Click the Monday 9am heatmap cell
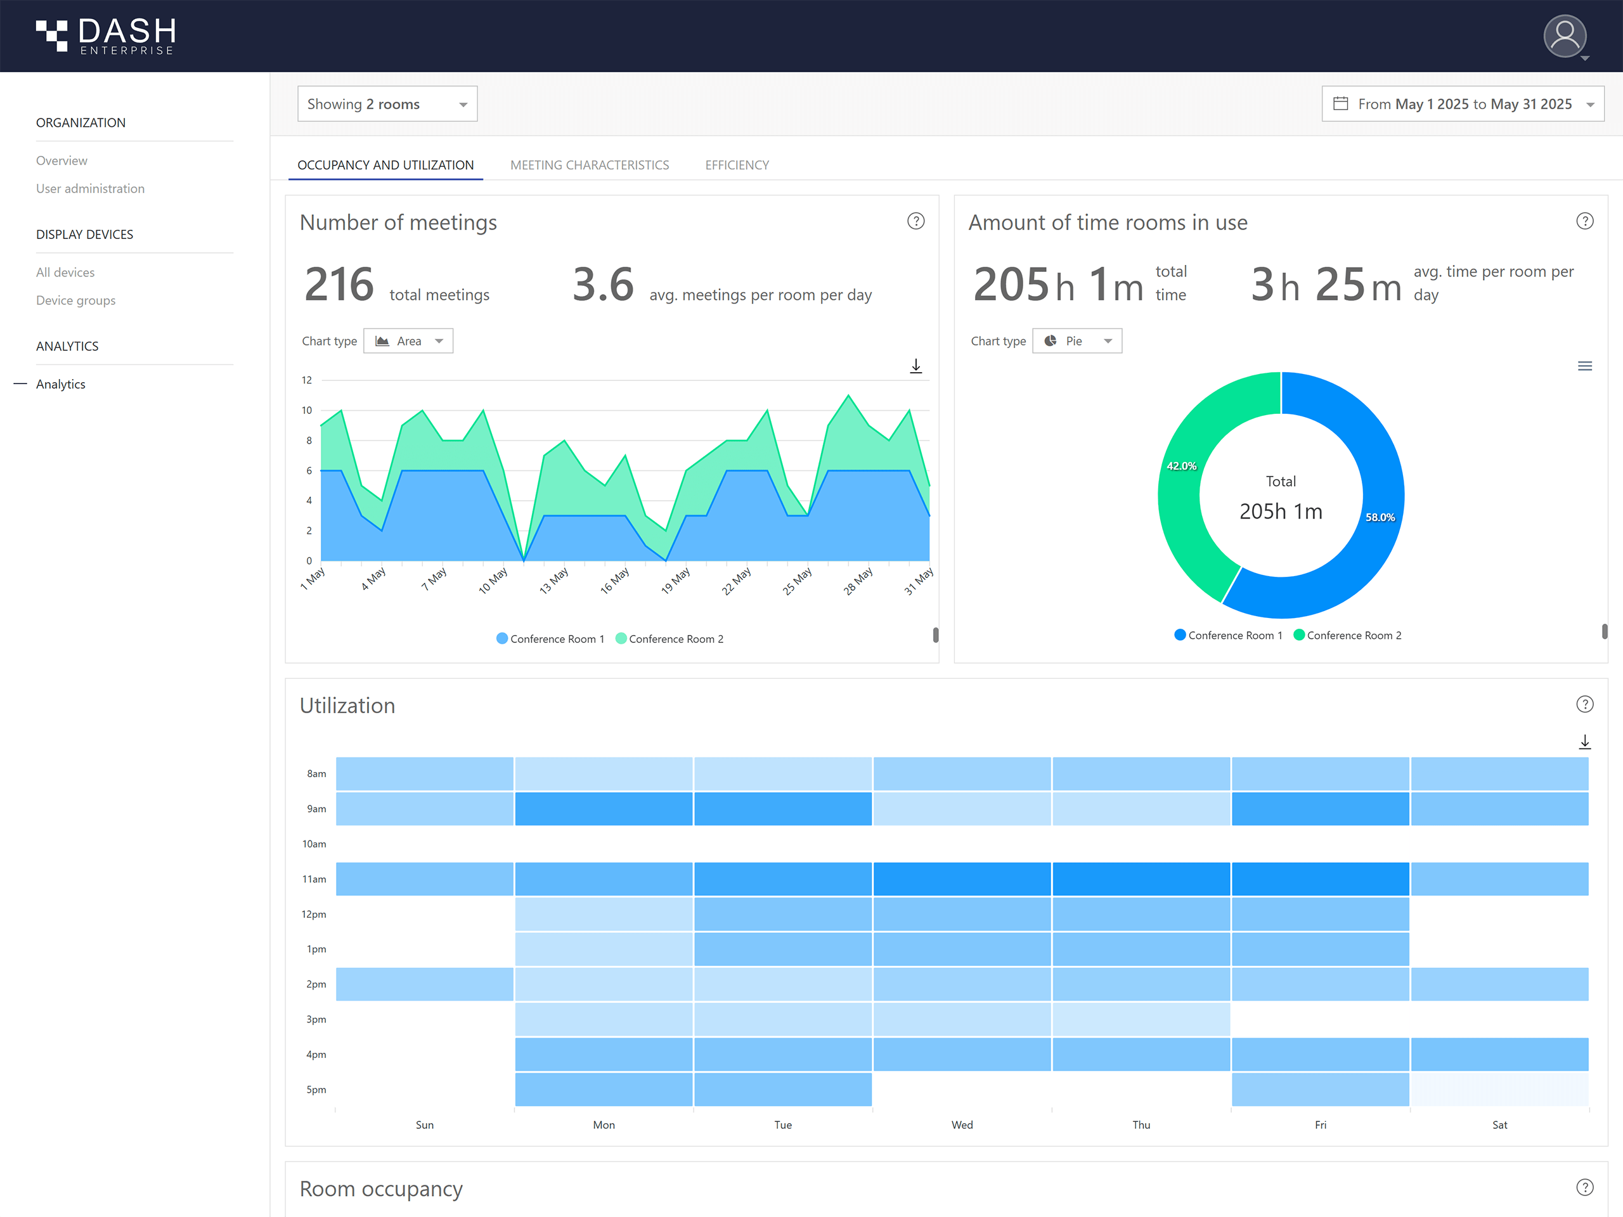 pos(604,808)
